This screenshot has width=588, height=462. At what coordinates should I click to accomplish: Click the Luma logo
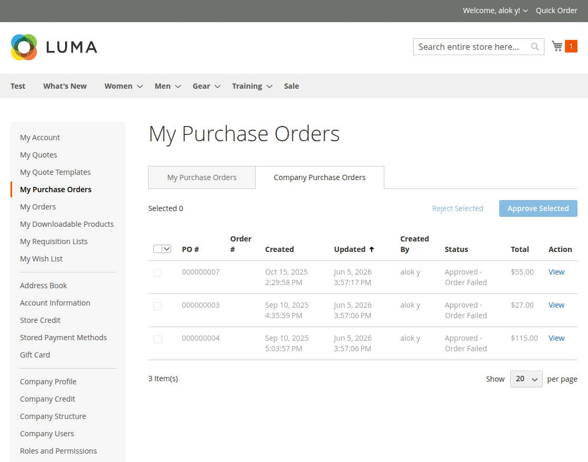click(x=54, y=47)
